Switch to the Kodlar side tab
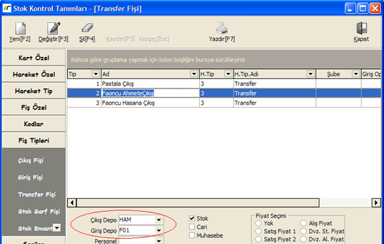The image size is (384, 244). point(34,124)
